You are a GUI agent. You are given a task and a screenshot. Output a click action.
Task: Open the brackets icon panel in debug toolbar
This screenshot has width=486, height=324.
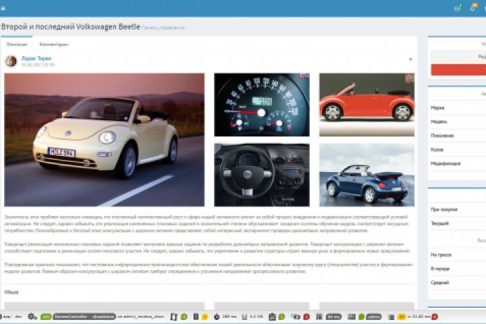173,317
